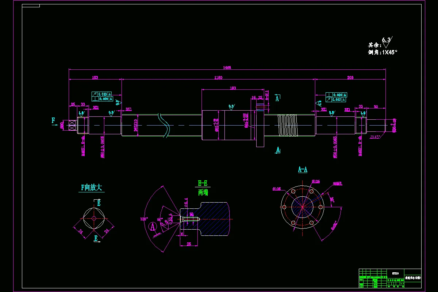Viewport: 438px width, 292px height.
Task: Select the 153 dimension text
Action: (95, 77)
